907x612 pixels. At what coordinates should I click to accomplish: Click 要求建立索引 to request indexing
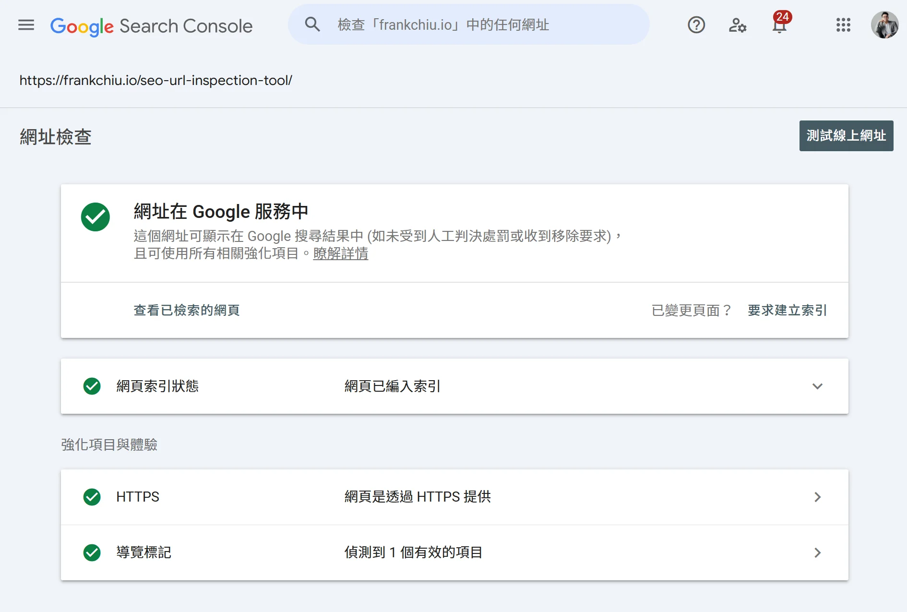click(x=787, y=311)
